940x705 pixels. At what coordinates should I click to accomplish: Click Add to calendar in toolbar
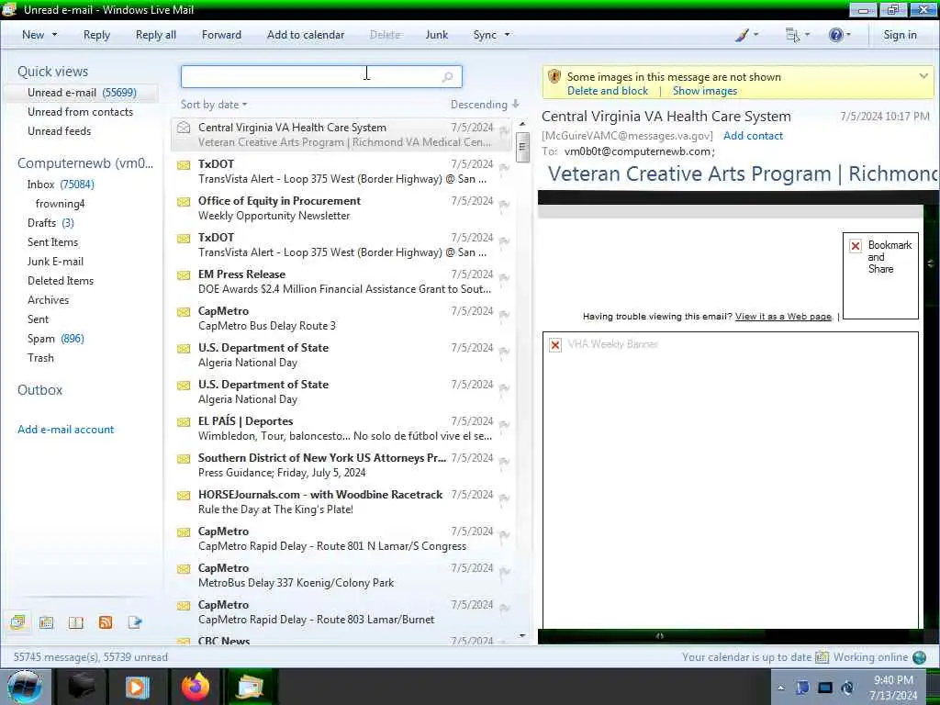[306, 35]
